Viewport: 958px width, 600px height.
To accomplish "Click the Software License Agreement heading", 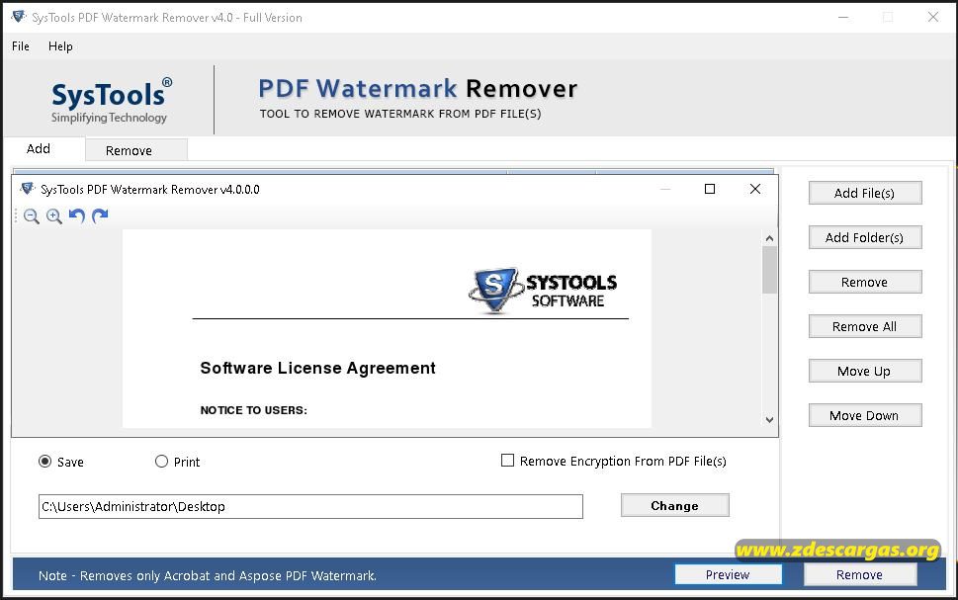I will click(317, 368).
